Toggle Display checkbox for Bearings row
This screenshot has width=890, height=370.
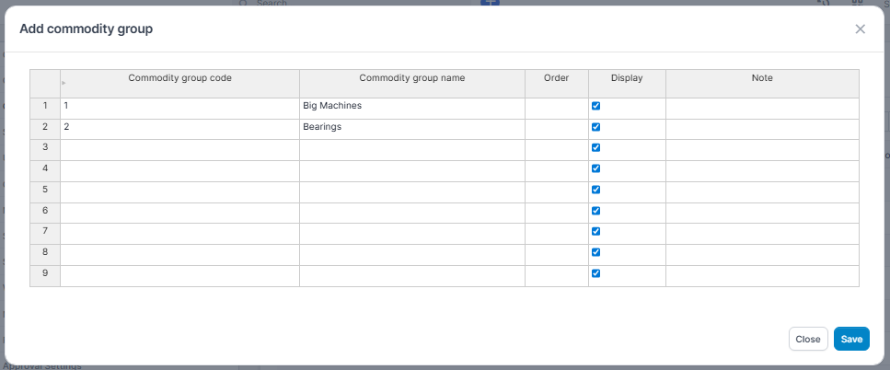tap(595, 127)
